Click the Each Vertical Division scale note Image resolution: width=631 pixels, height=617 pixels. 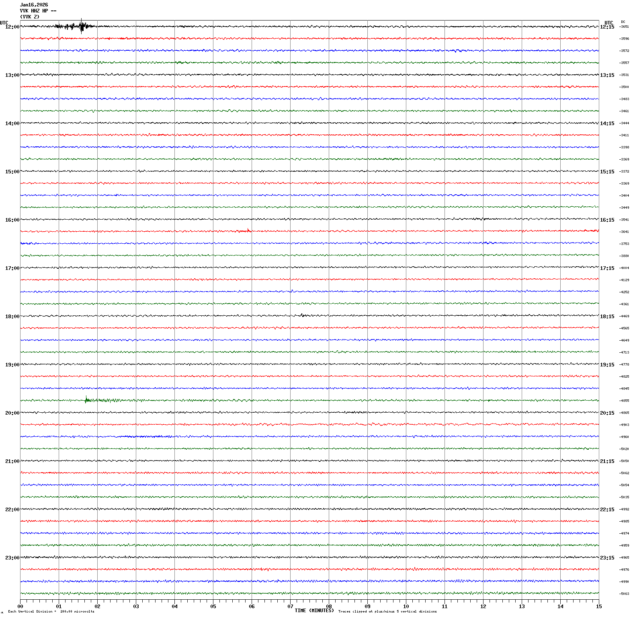point(51,611)
